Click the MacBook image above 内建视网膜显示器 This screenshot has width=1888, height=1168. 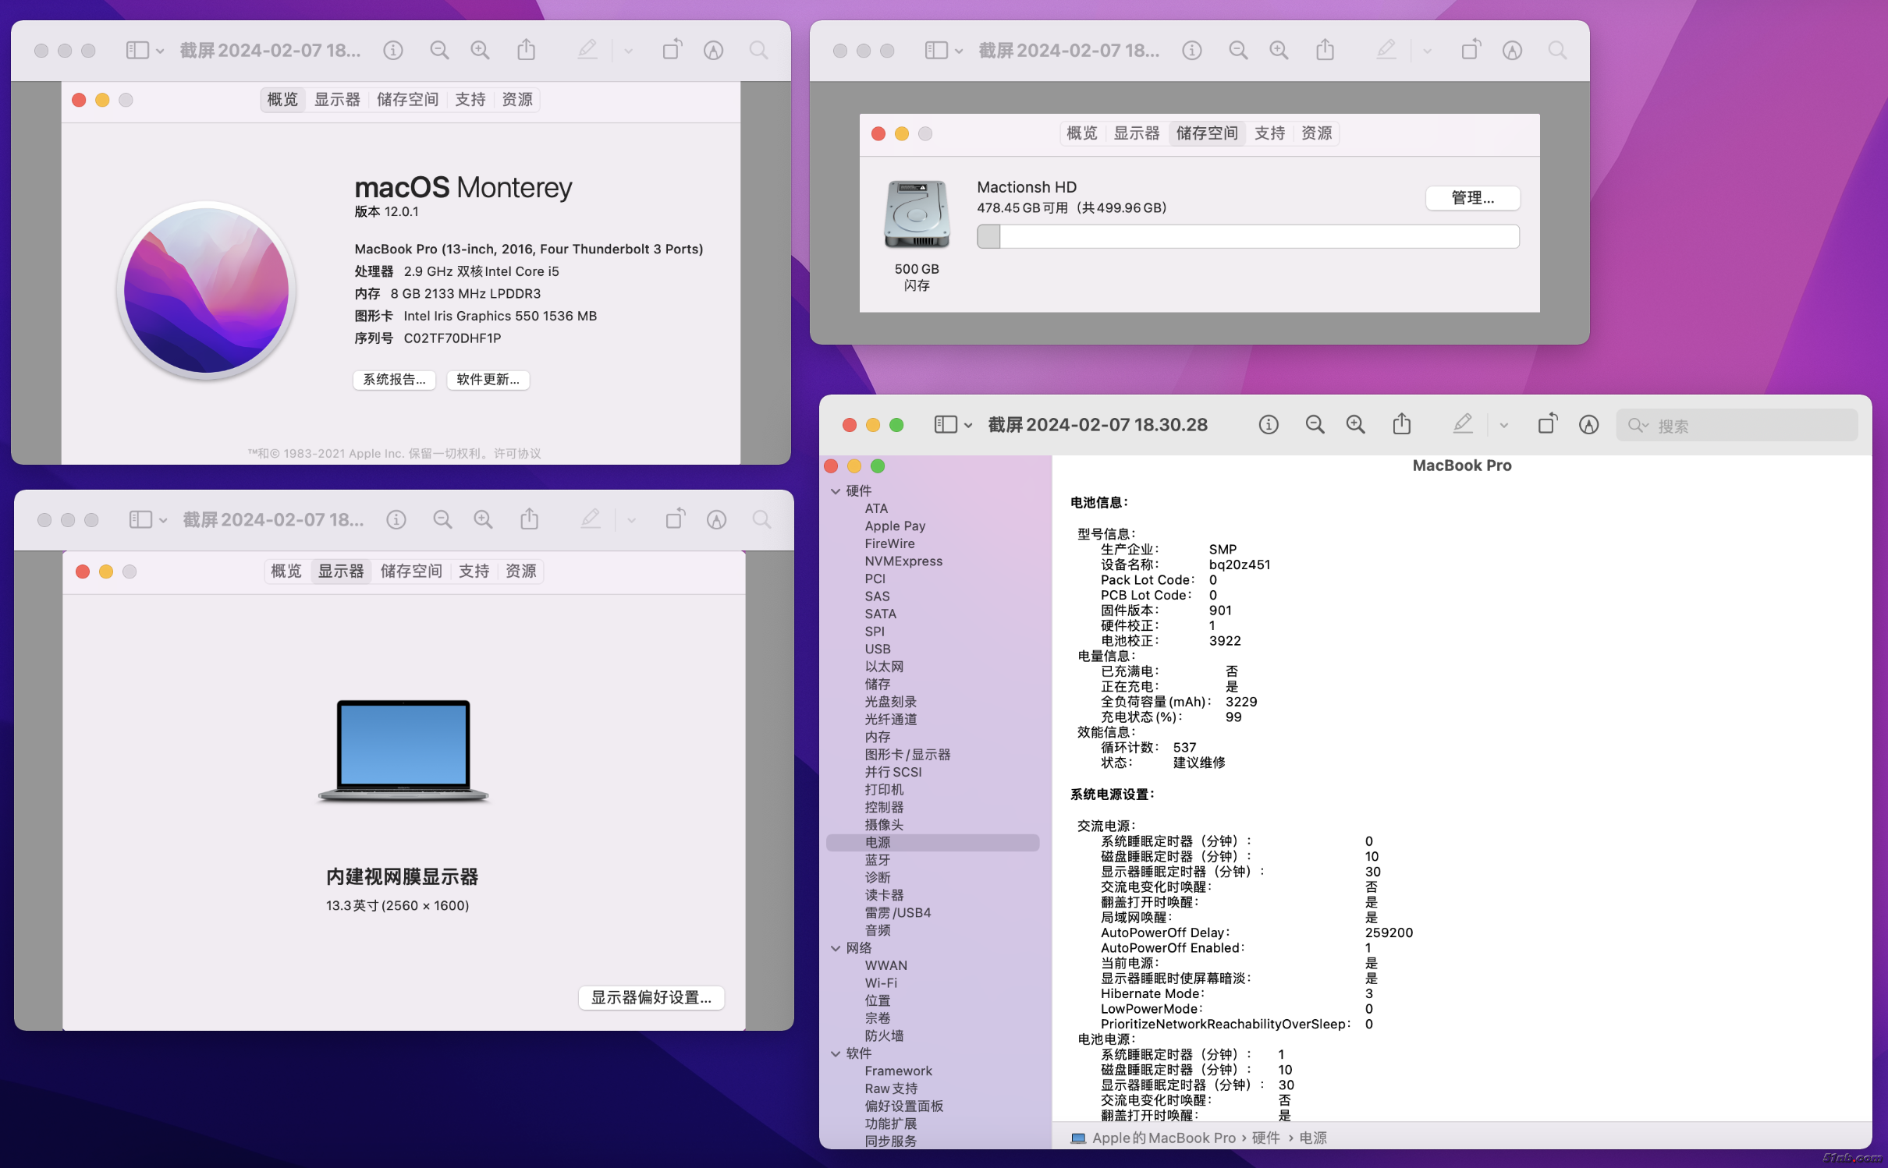pyautogui.click(x=403, y=750)
